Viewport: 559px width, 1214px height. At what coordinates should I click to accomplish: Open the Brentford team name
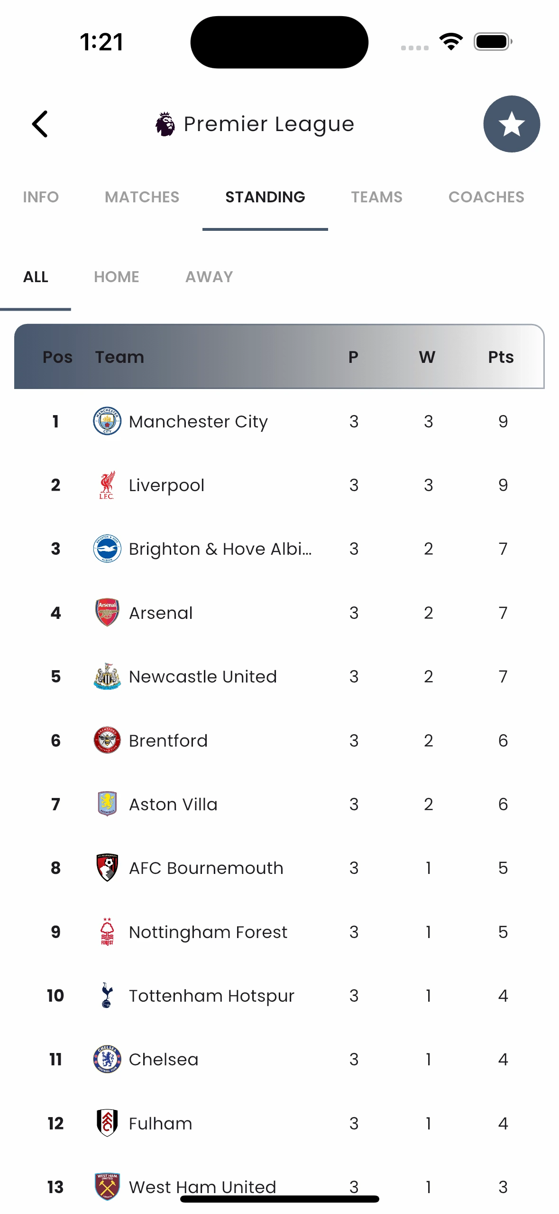(168, 740)
